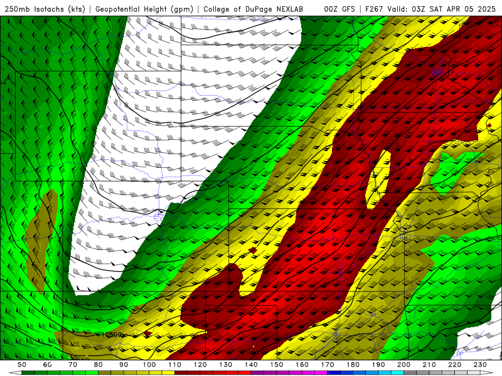Click the '10500' height contour label on the map
This screenshot has width=502, height=376.
(111, 335)
